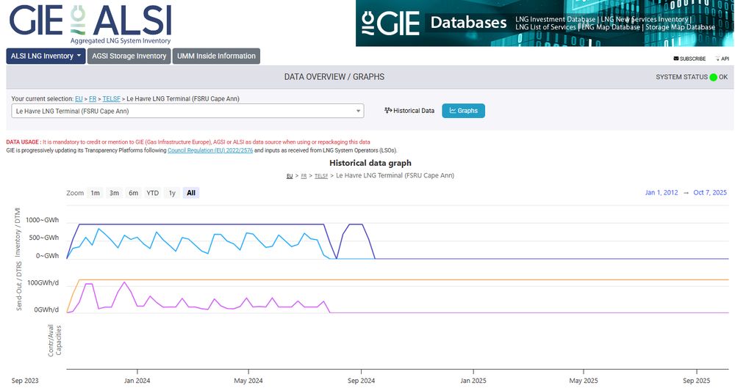The height and width of the screenshot is (388, 735).
Task: Click the 100GWh/d axis label
Action: pos(43,282)
